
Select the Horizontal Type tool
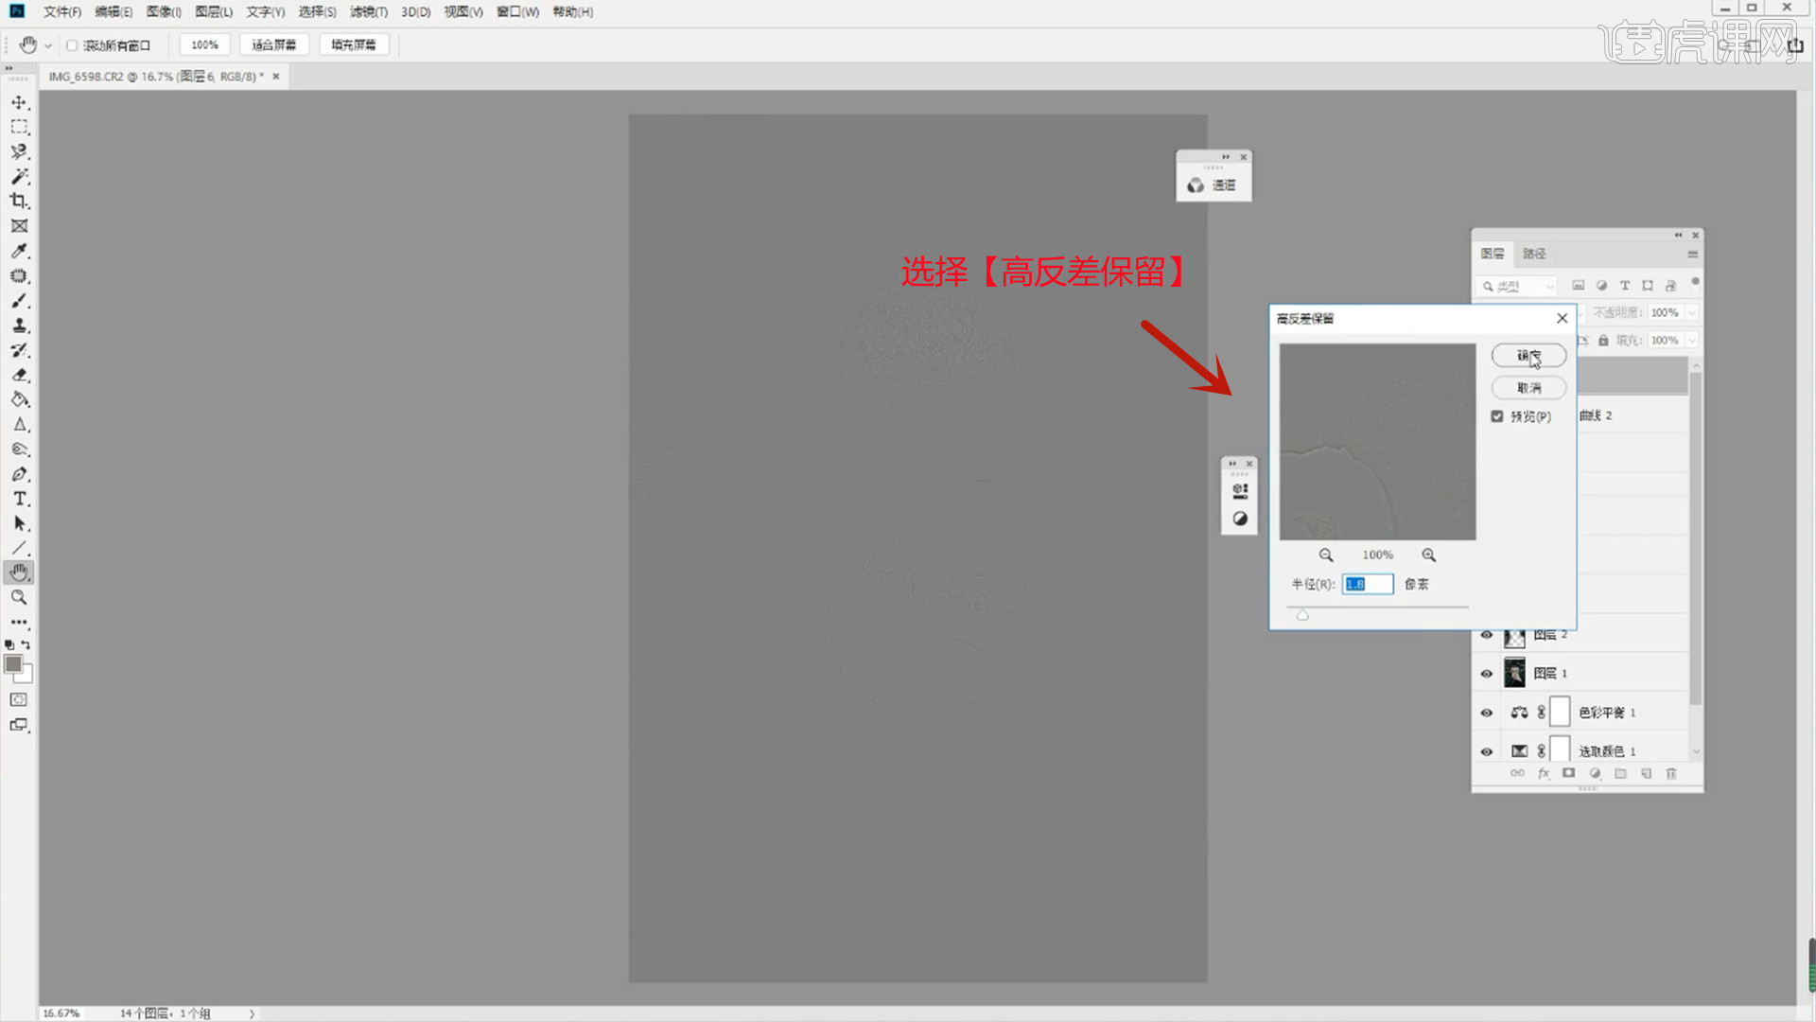point(19,499)
